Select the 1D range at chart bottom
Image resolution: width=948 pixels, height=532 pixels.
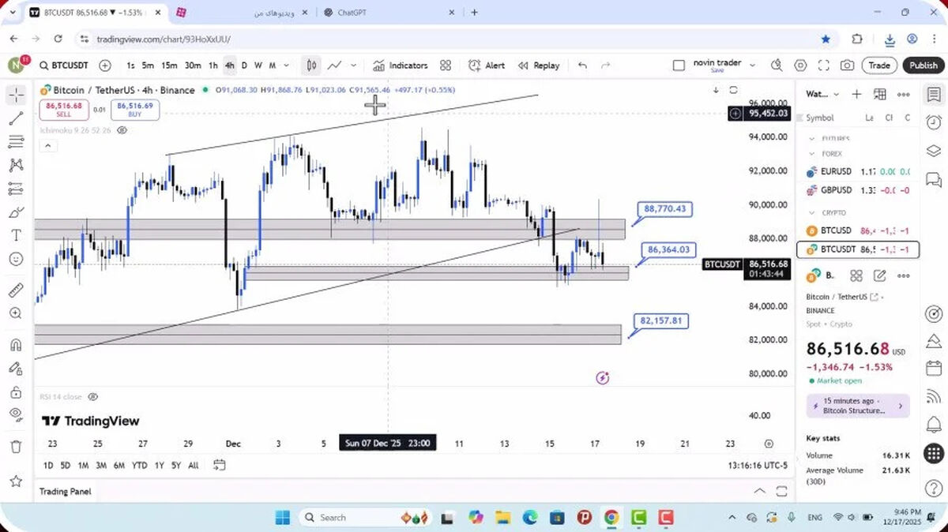click(x=48, y=465)
